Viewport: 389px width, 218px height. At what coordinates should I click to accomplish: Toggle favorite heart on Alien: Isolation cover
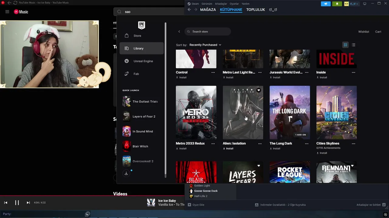click(259, 90)
